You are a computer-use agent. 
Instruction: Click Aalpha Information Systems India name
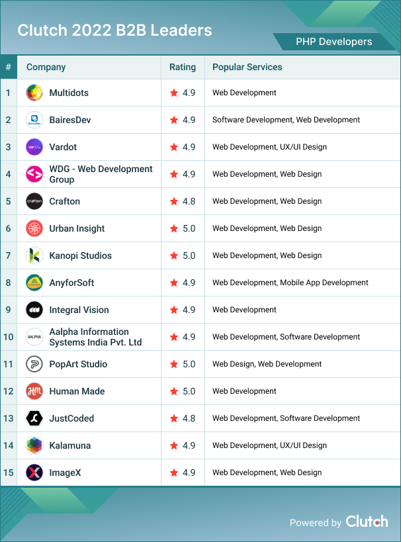95,337
